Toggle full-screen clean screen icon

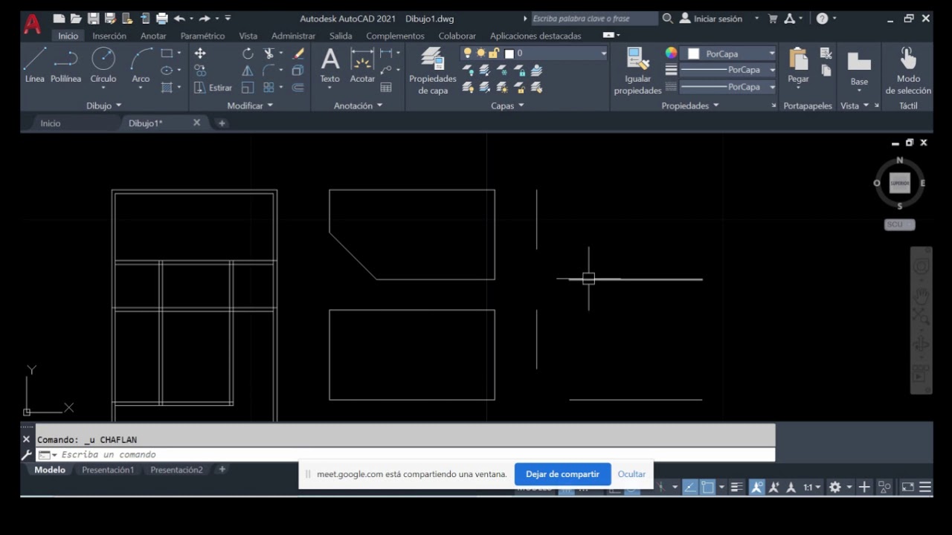point(908,487)
